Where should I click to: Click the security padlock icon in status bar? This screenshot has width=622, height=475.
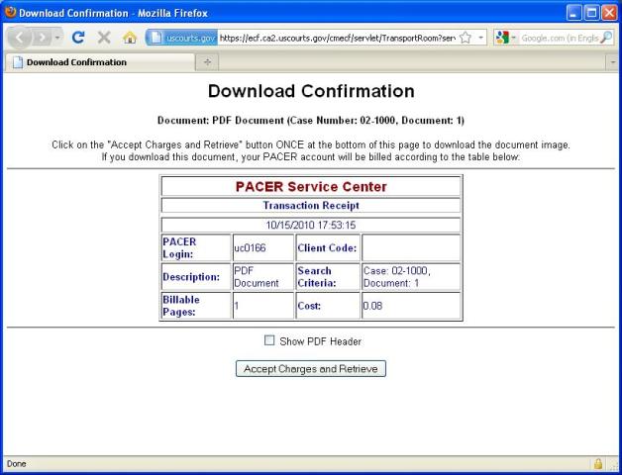598,463
